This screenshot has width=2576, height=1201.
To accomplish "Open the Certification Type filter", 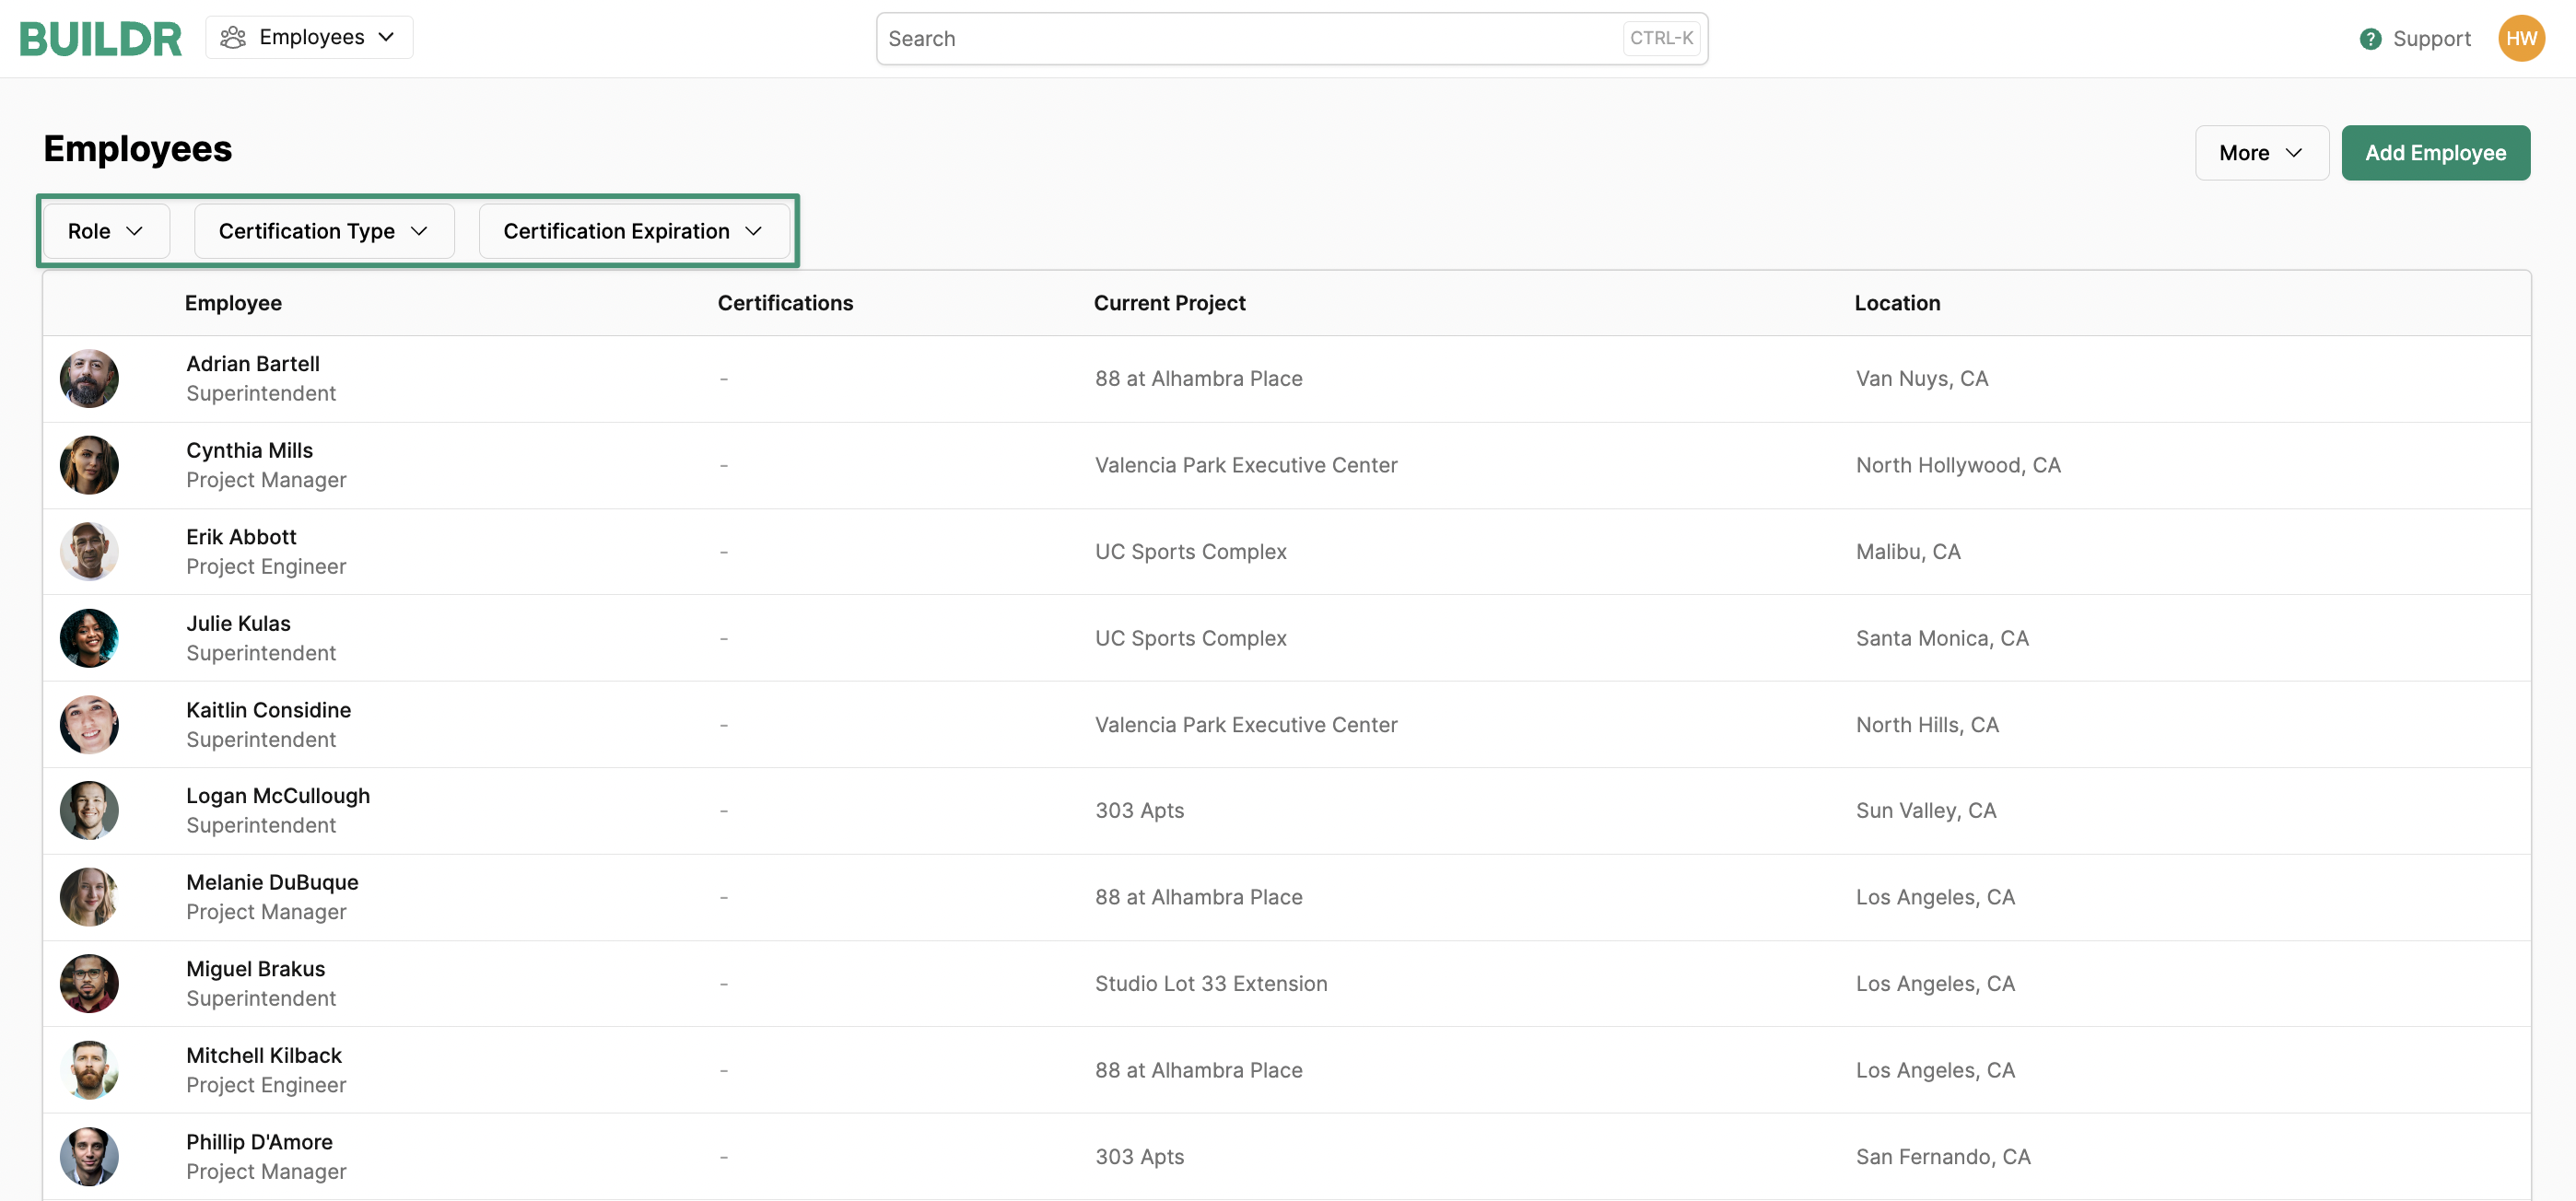I will click(324, 231).
